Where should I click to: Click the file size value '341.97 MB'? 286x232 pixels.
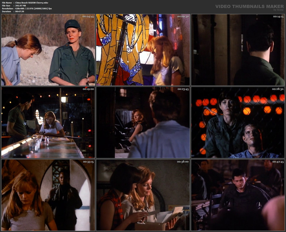click(x=21, y=6)
